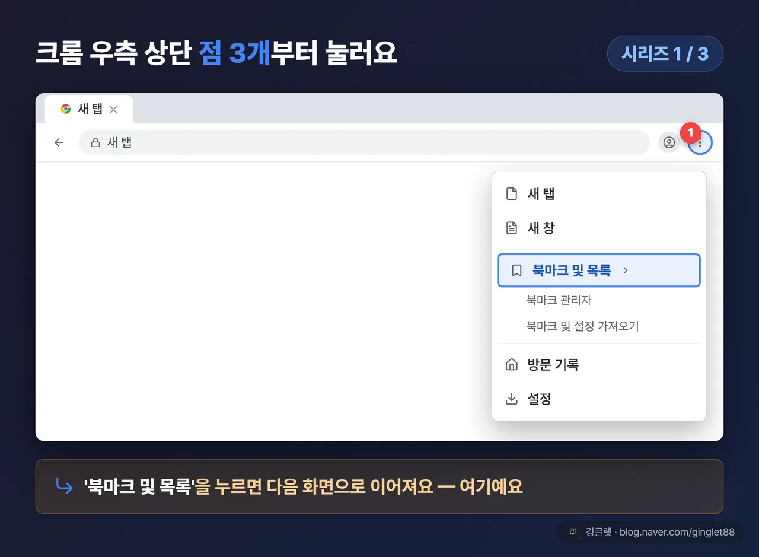Click the Chrome logo favicon on the tab
The height and width of the screenshot is (557, 759).
66,109
